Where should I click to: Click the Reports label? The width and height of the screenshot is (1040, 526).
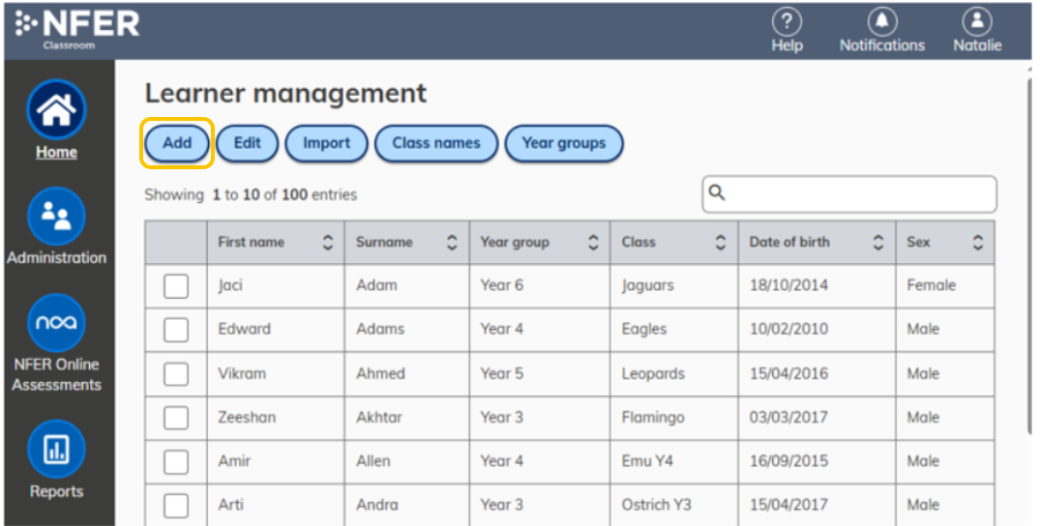[x=56, y=491]
